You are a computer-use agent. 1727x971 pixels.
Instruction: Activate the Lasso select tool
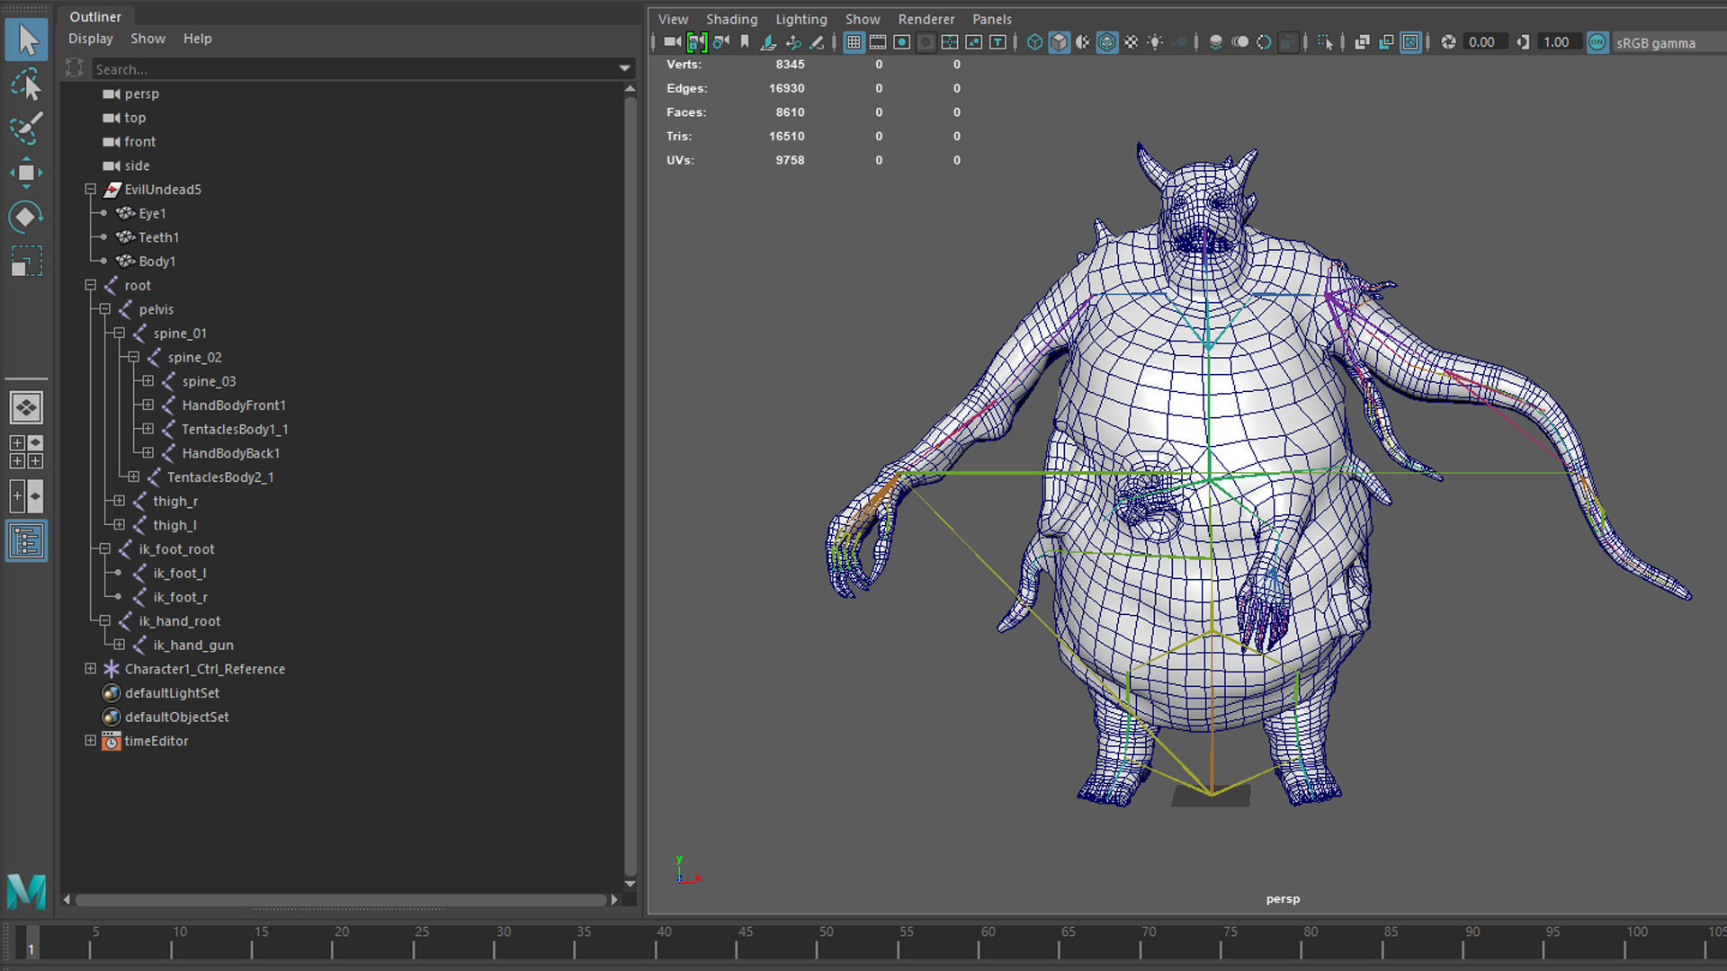pos(26,85)
